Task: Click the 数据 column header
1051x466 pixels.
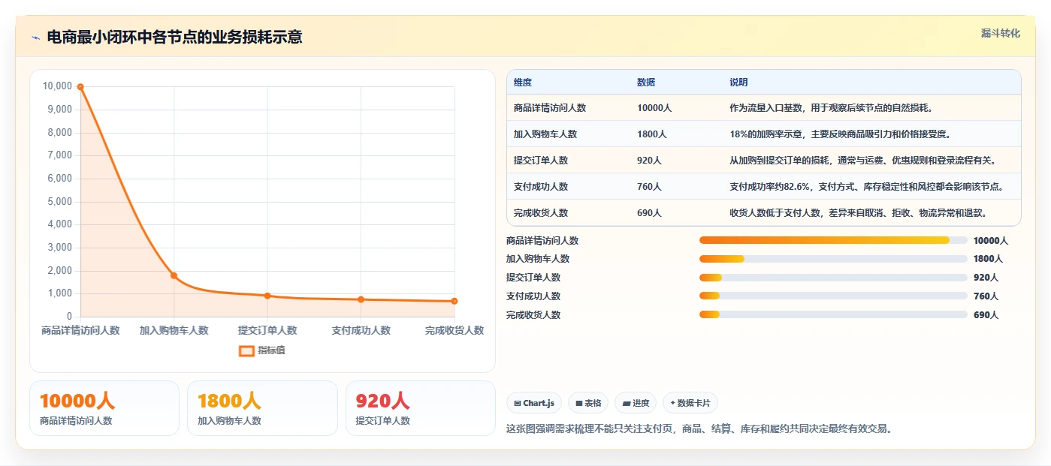Action: (x=646, y=83)
